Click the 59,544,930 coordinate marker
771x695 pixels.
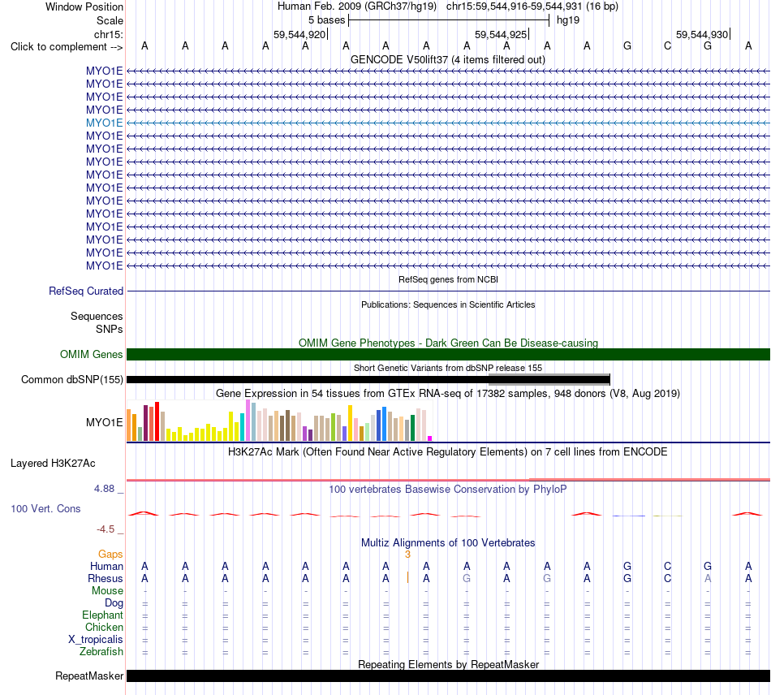[702, 34]
